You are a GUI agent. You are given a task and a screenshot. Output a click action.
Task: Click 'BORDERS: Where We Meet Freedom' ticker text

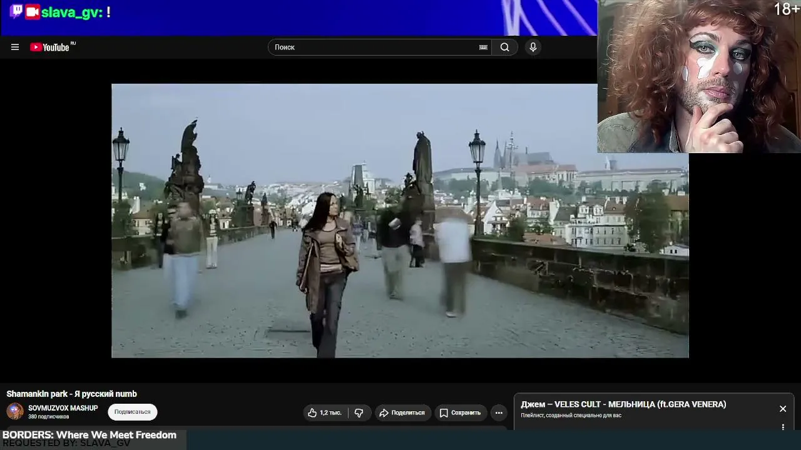[x=89, y=435]
